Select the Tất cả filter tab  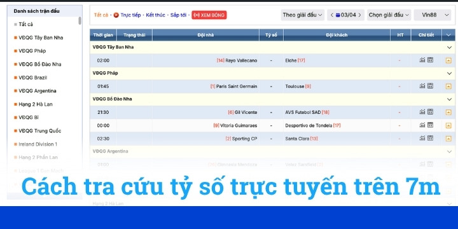coord(101,15)
